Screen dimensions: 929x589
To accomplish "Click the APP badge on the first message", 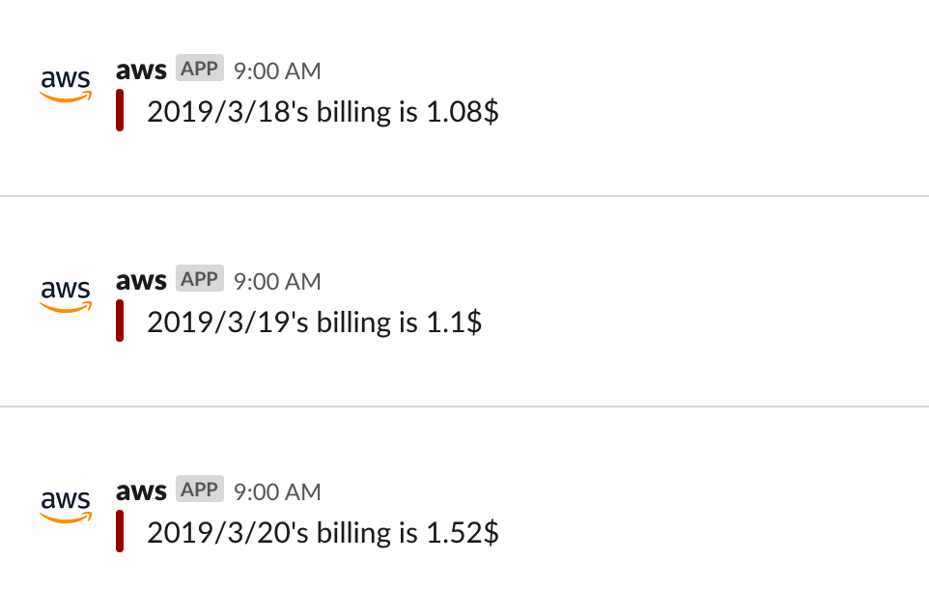I will [200, 68].
